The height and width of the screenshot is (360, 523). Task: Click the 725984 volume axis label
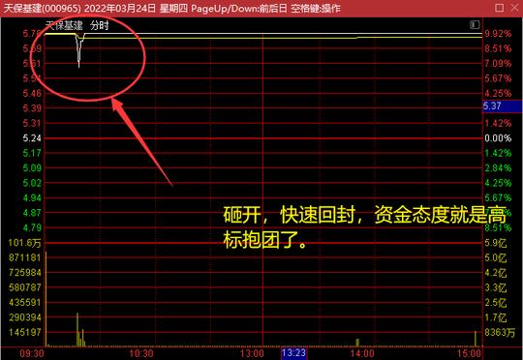24,273
